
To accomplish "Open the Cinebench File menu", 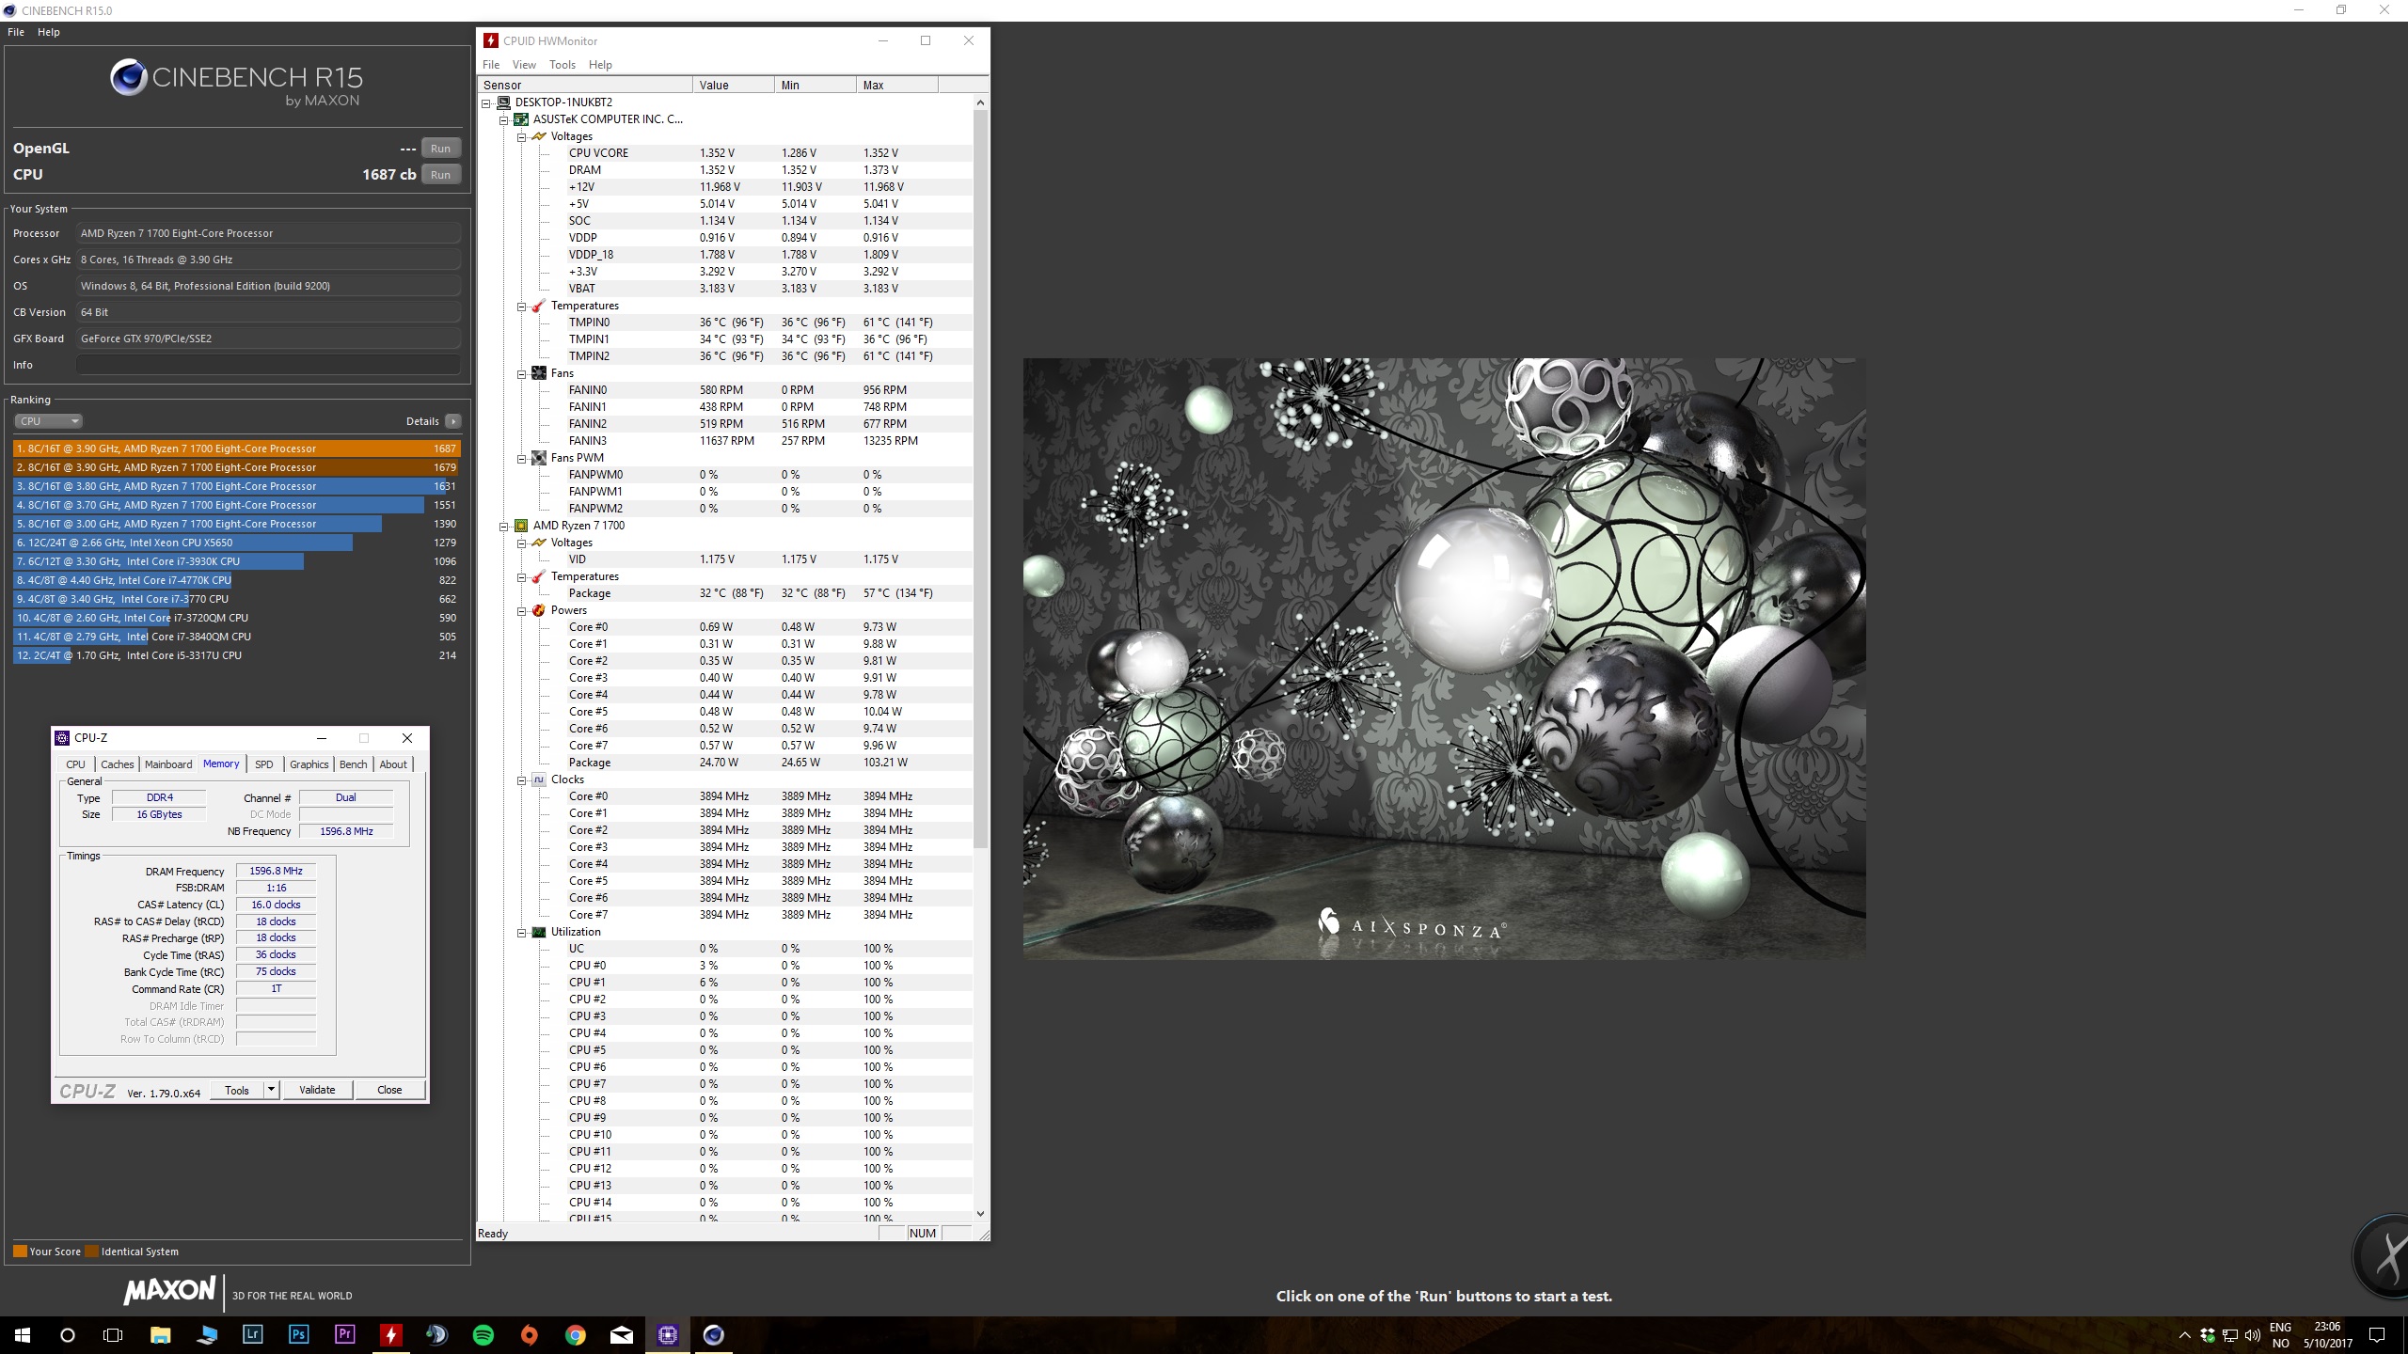I will (16, 32).
